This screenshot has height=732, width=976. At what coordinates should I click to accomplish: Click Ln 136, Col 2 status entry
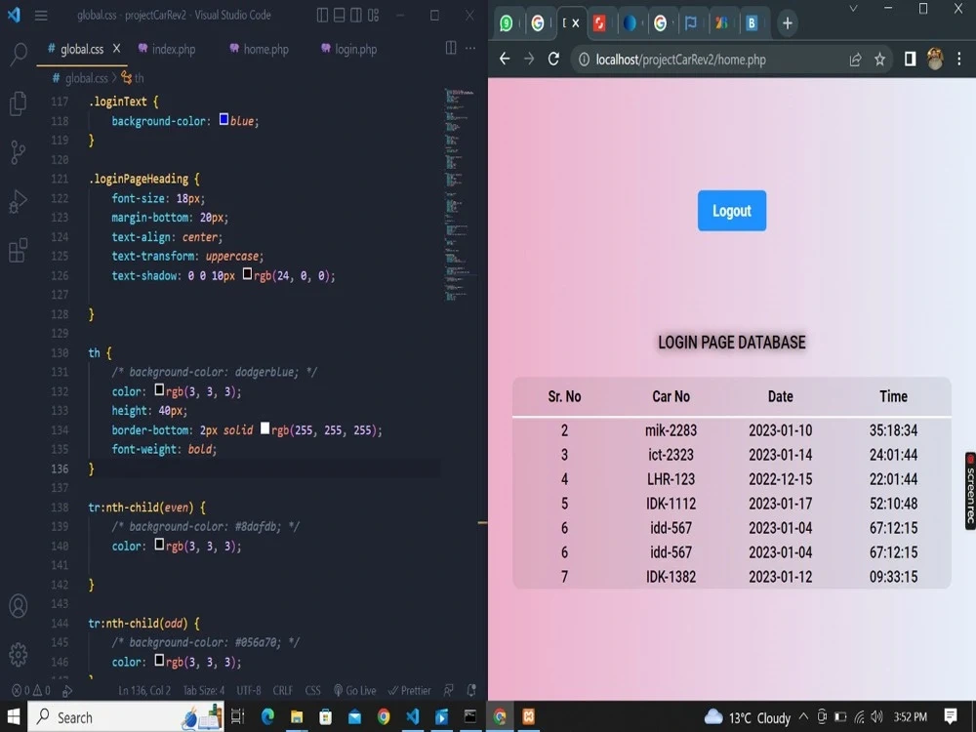[144, 690]
